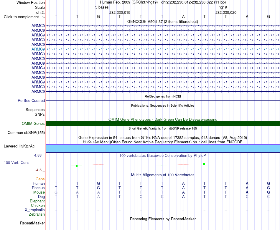
Task: Click the orange Gaps label
Action: 40,179
